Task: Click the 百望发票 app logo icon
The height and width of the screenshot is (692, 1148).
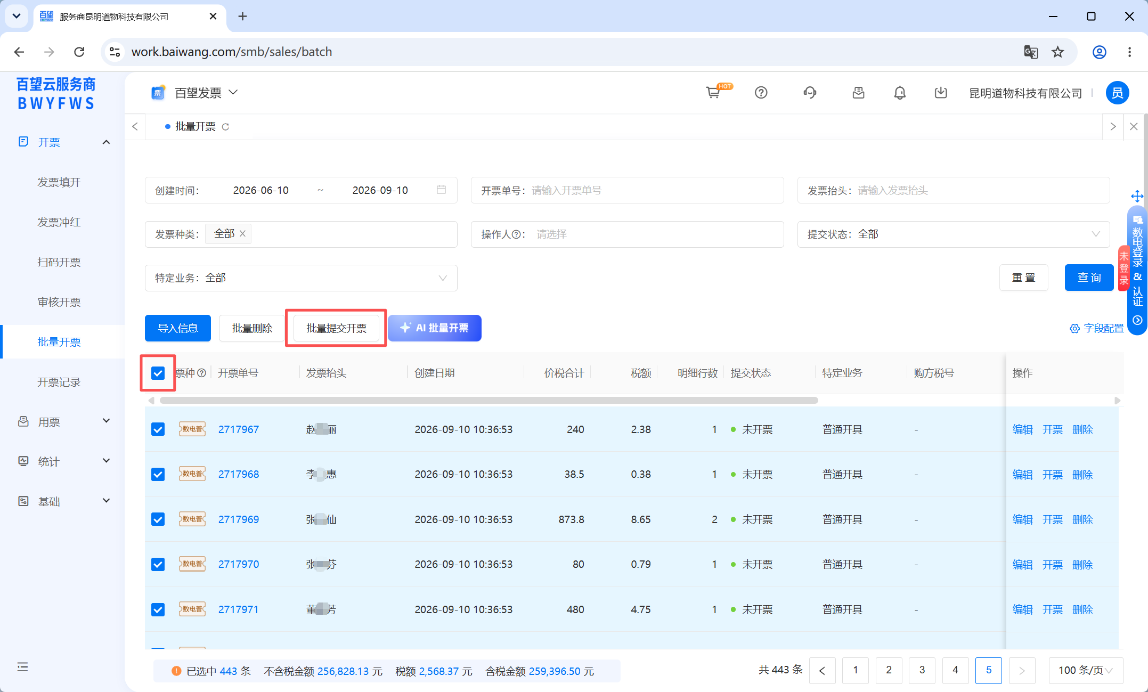Action: click(158, 93)
